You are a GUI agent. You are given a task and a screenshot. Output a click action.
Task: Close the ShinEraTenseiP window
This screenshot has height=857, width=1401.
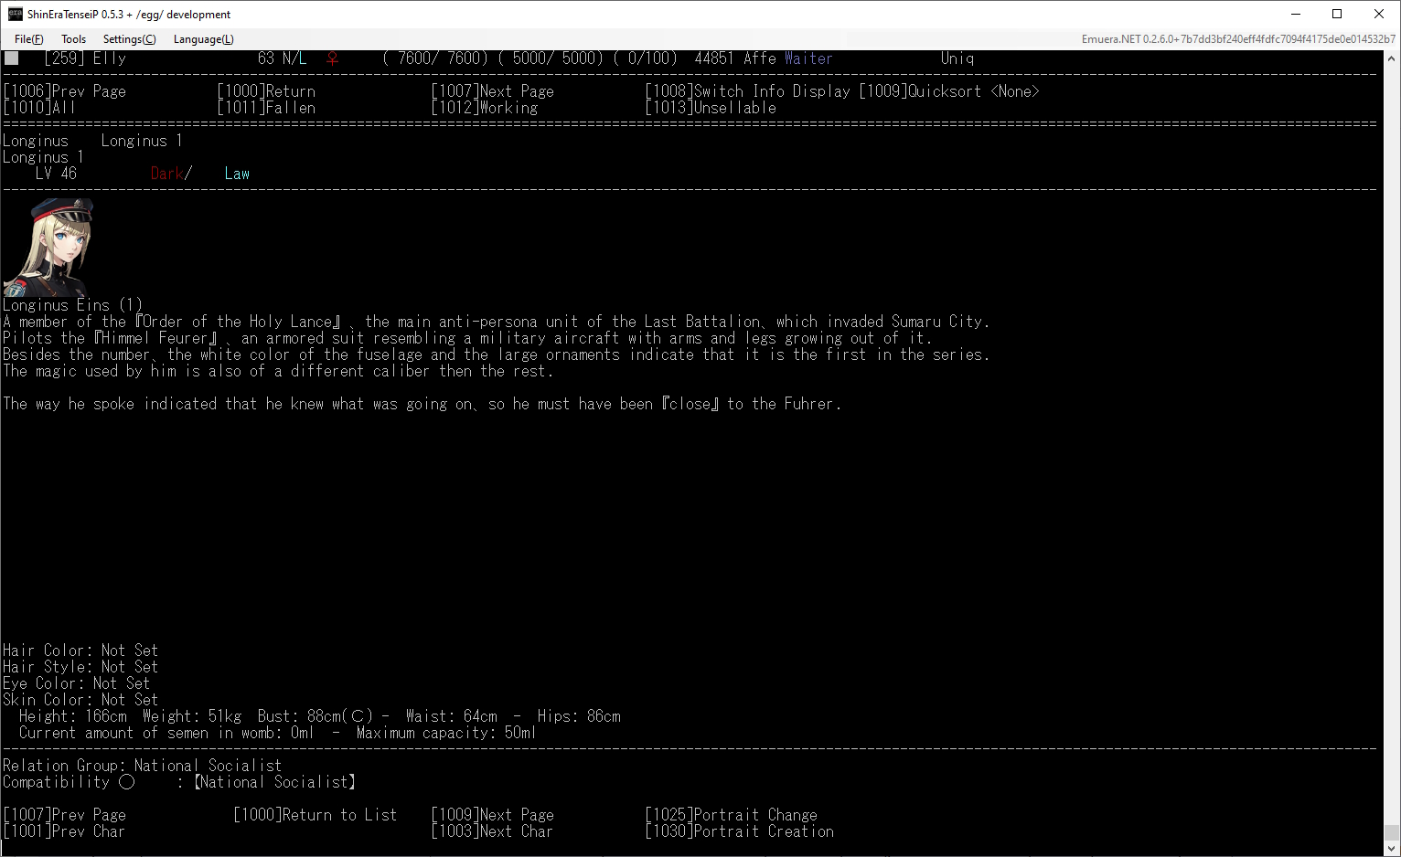[1379, 14]
